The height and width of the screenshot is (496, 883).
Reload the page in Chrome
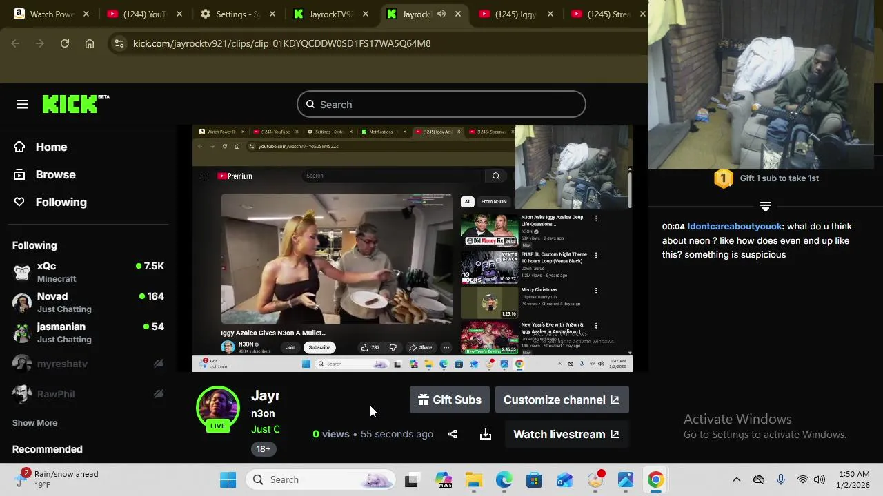[x=65, y=43]
